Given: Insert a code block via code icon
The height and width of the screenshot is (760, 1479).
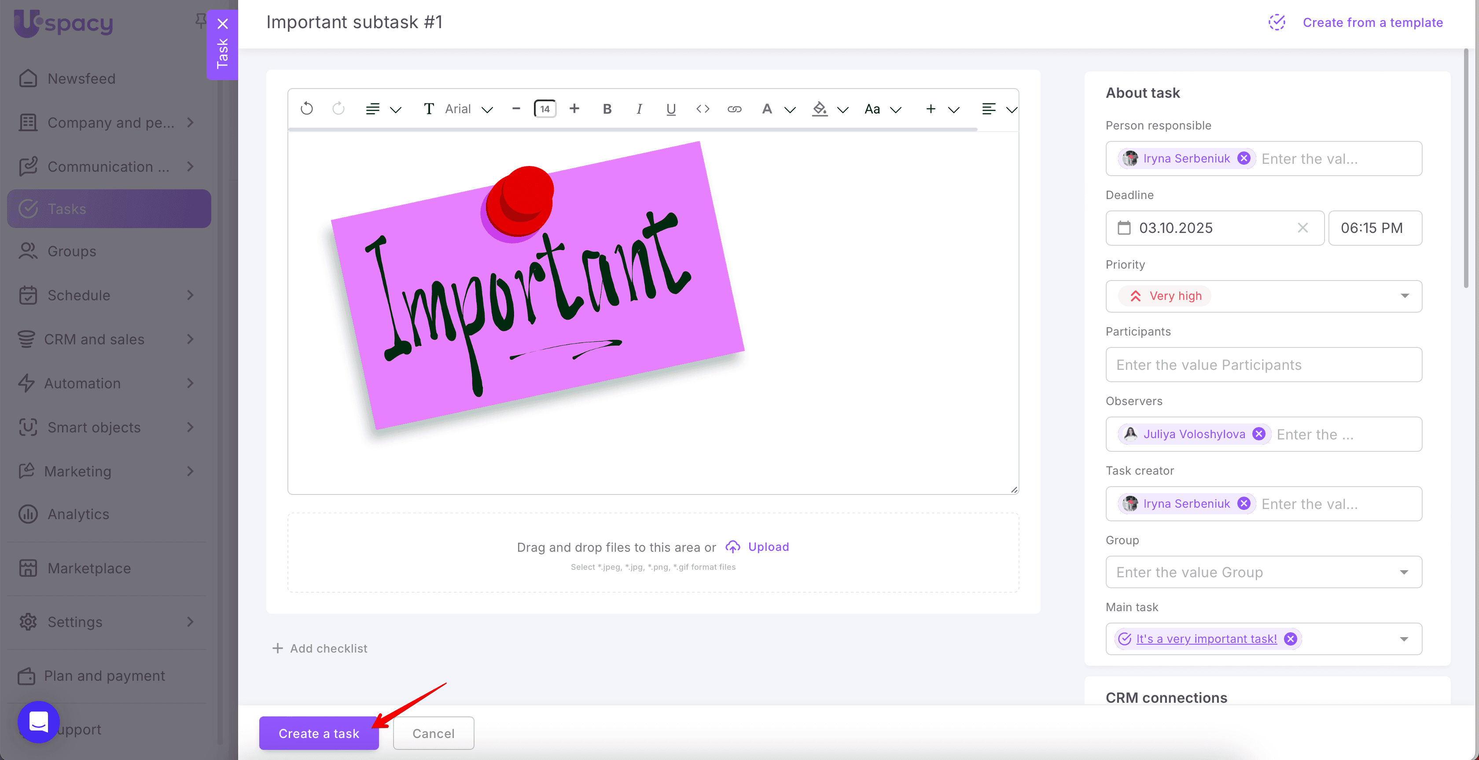Looking at the screenshot, I should coord(703,109).
